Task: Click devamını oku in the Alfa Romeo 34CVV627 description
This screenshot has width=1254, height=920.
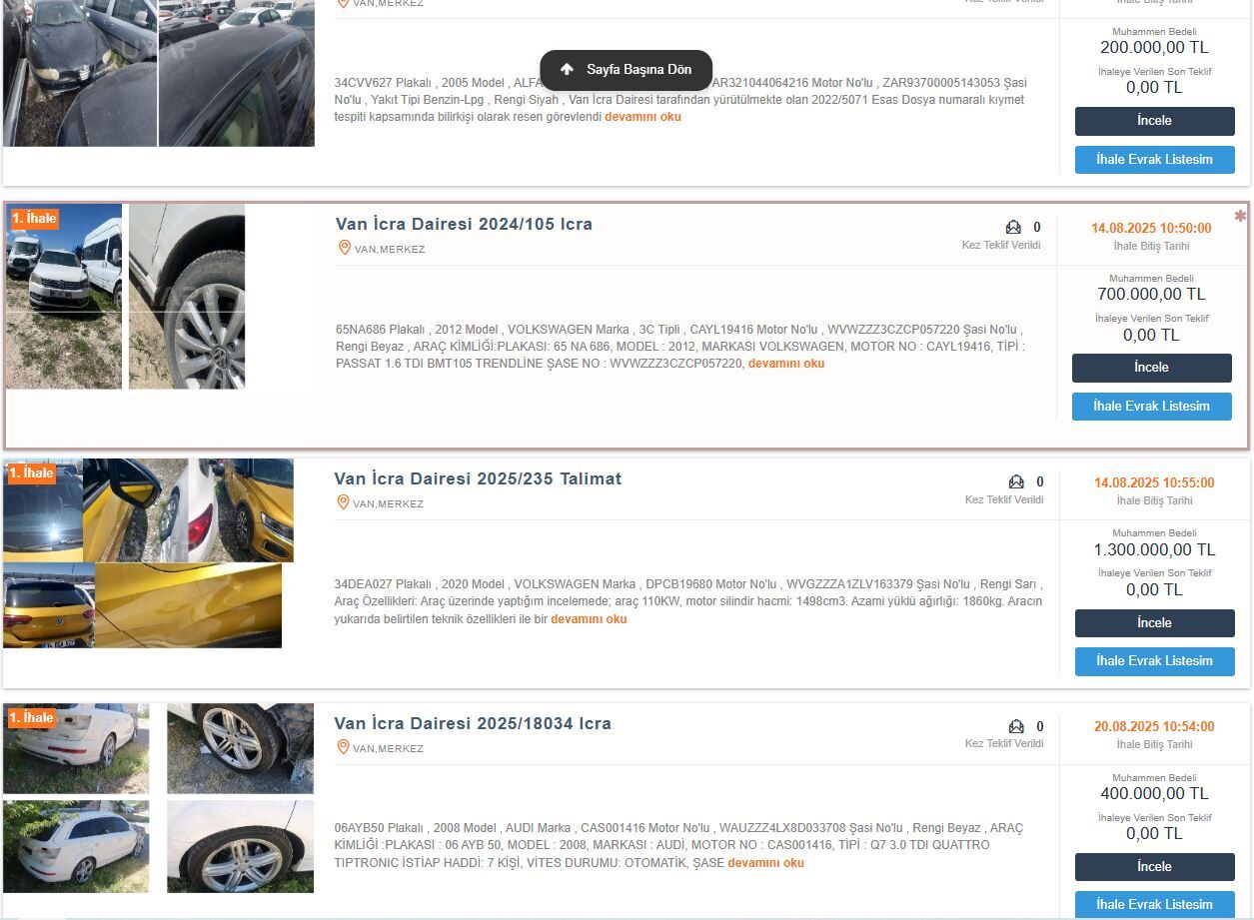Action: (x=642, y=117)
